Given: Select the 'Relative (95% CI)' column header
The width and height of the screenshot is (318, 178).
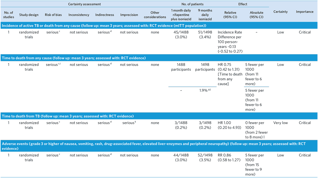Looking at the screenshot, I should pos(230,15).
